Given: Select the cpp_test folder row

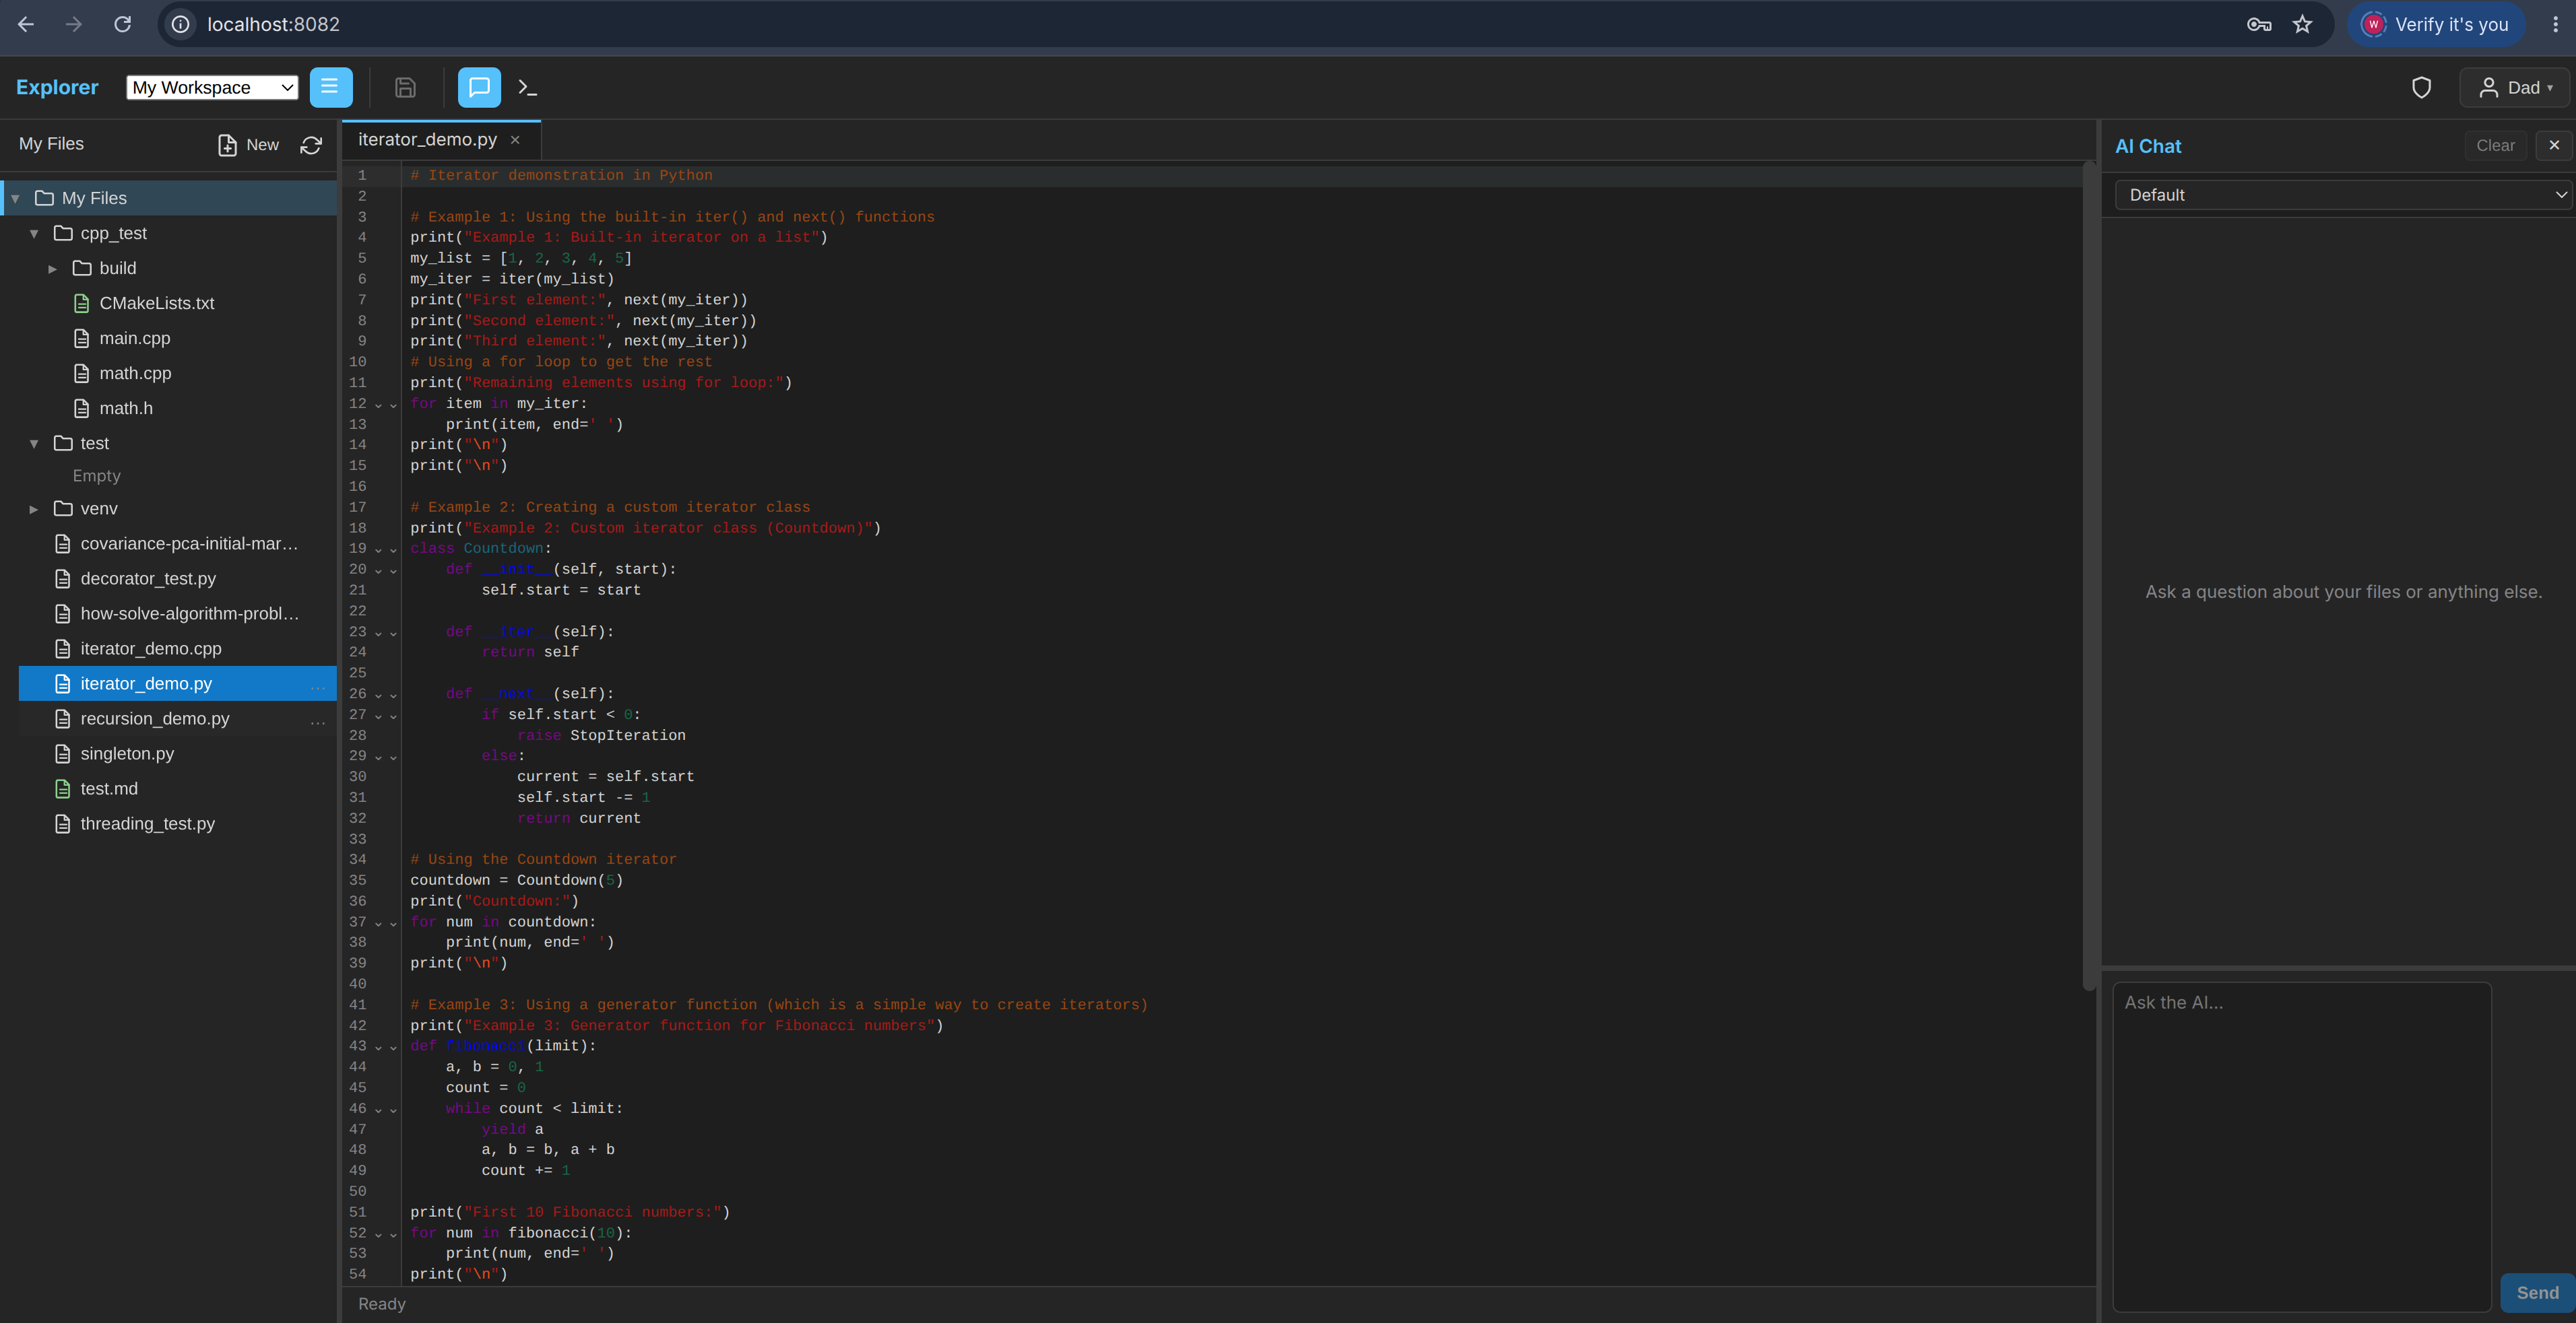Looking at the screenshot, I should pos(177,233).
